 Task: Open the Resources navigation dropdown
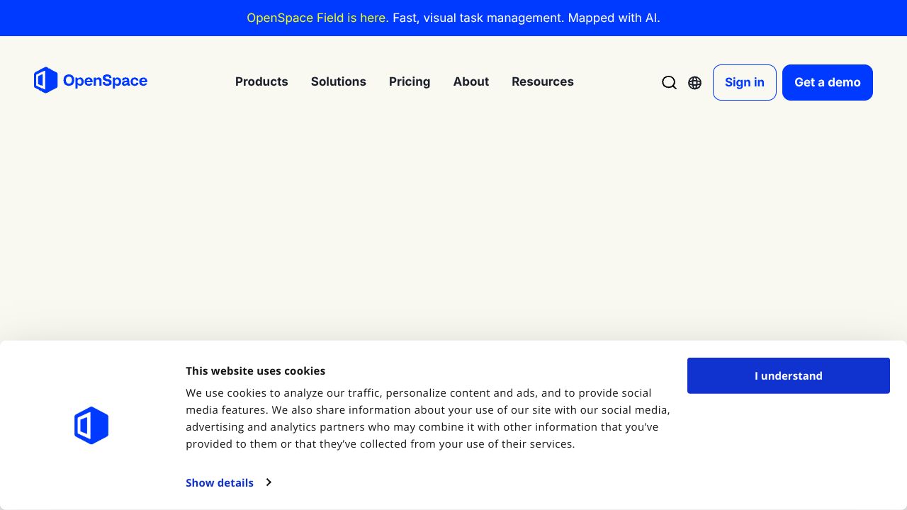click(x=542, y=81)
